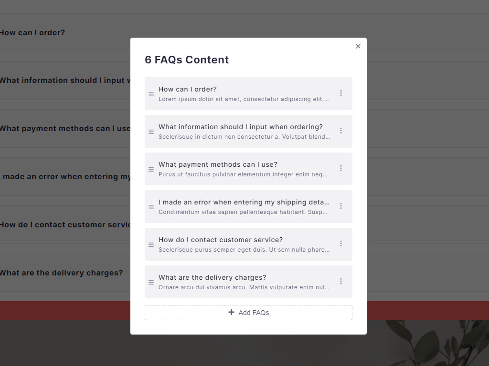Open more options for "I made an error" FAQ
Viewport: 489px width, 366px height.
pyautogui.click(x=341, y=206)
